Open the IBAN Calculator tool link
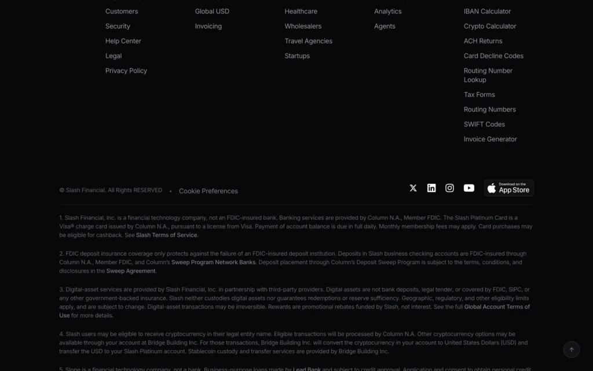The height and width of the screenshot is (371, 593). coord(487,12)
